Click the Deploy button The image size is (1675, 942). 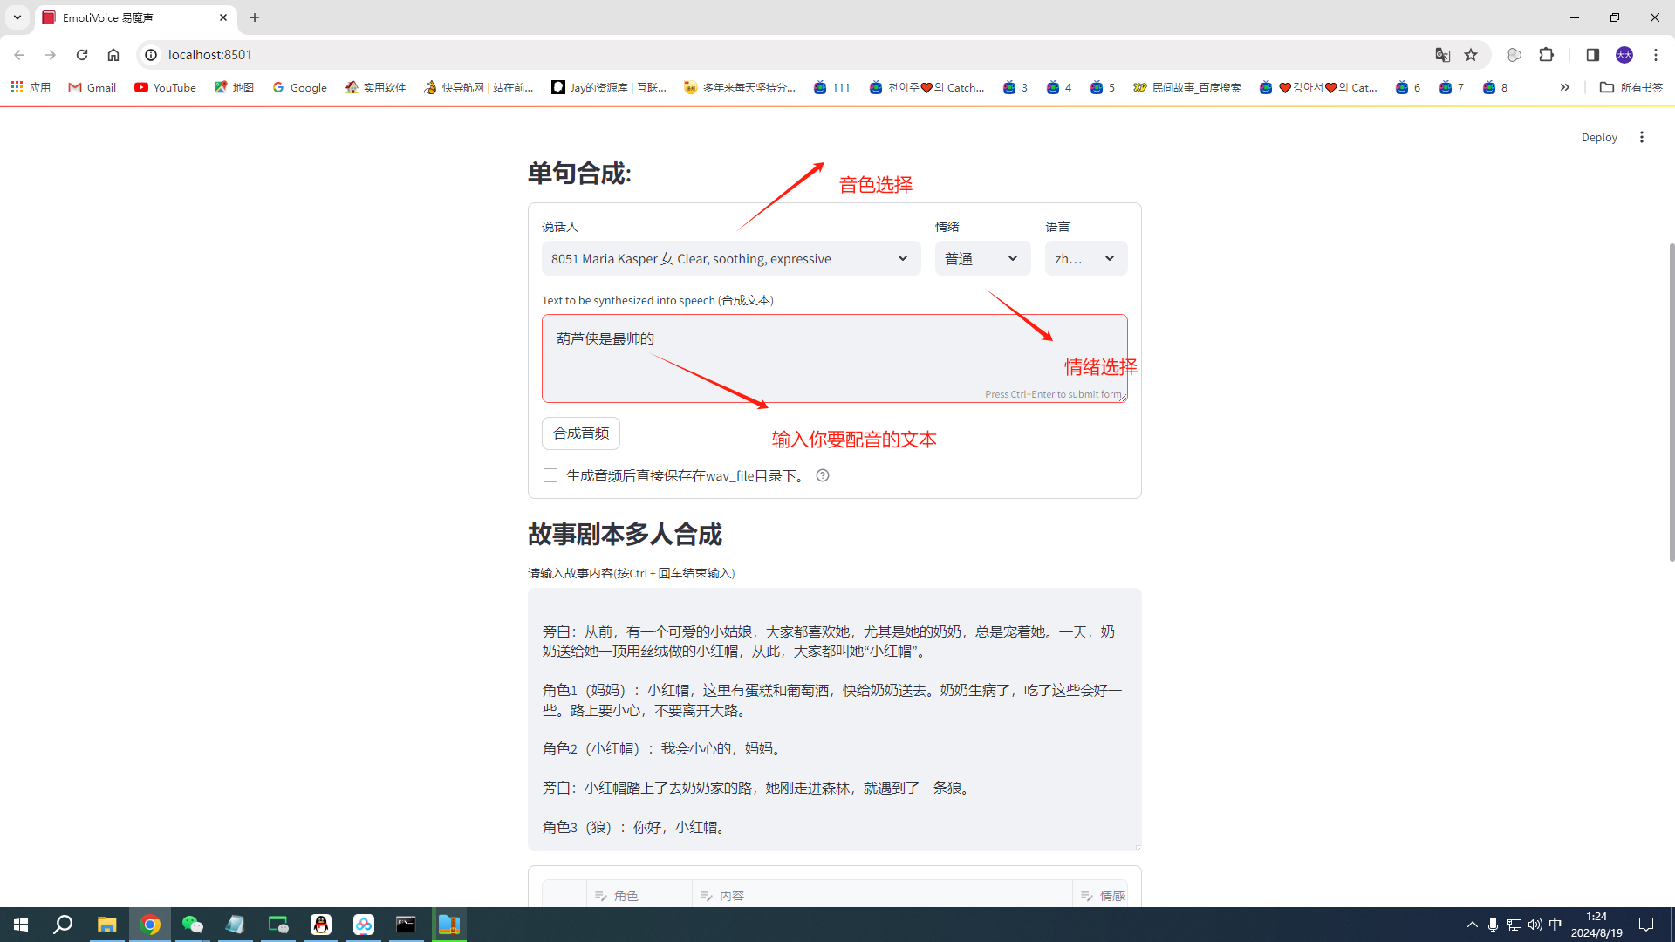click(1598, 137)
